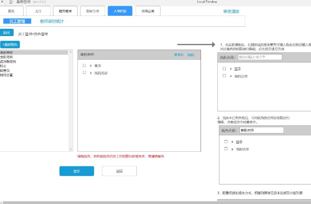
Task: Click 角色名称 input containing 兼职老师
Action: [x=261, y=130]
